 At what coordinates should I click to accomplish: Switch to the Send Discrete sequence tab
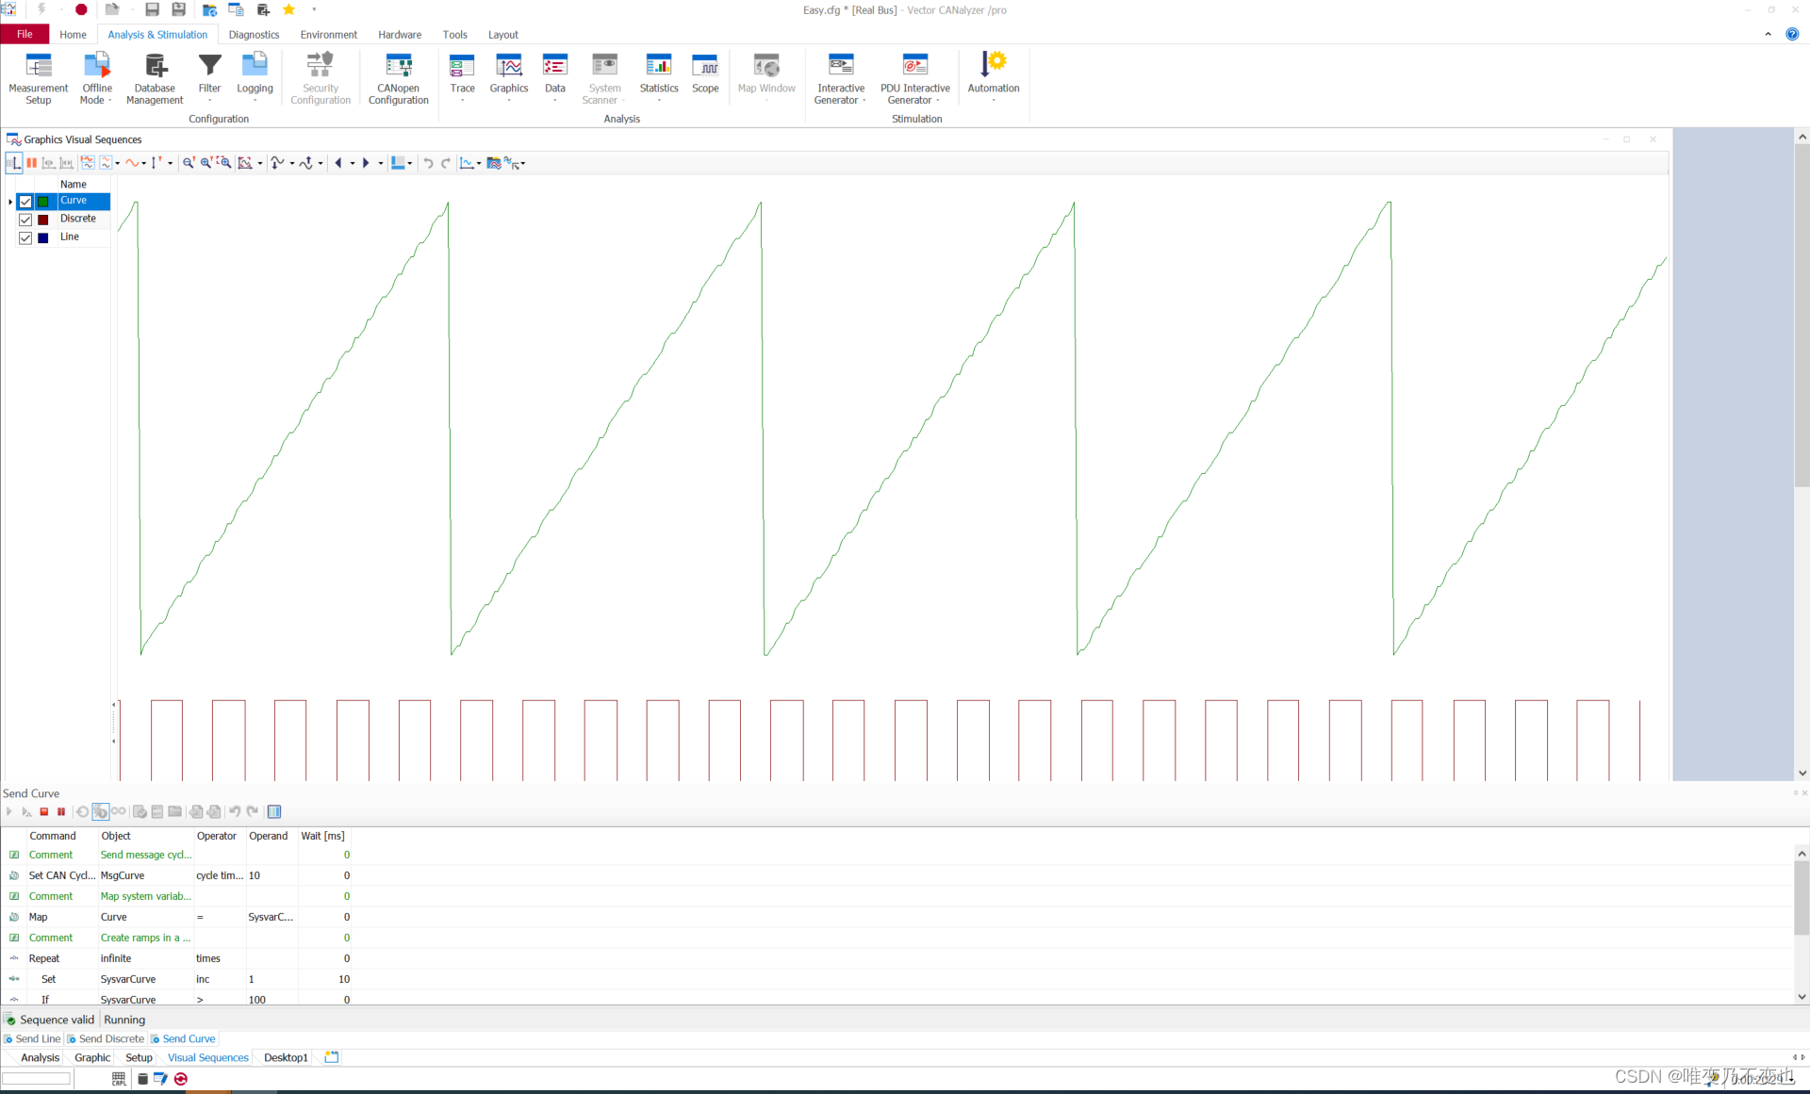coord(110,1038)
